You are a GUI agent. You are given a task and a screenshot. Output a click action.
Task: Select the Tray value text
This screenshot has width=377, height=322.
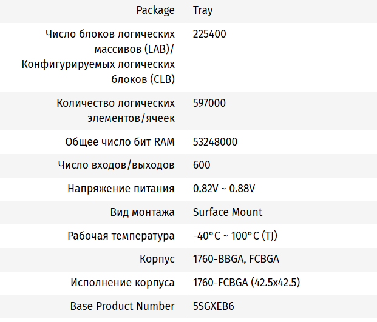pos(203,11)
